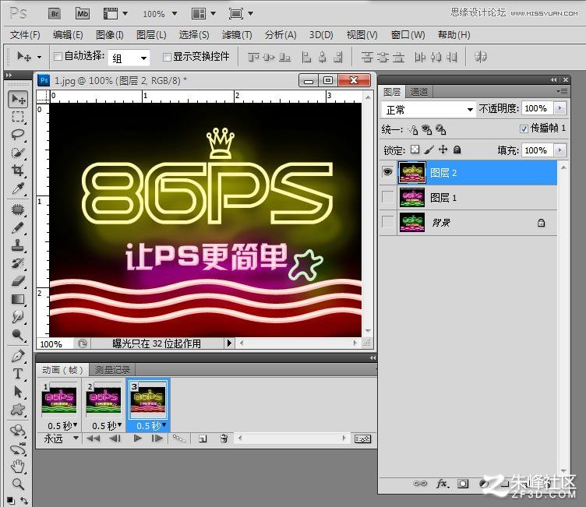Select the Hand tool

[x=18, y=467]
